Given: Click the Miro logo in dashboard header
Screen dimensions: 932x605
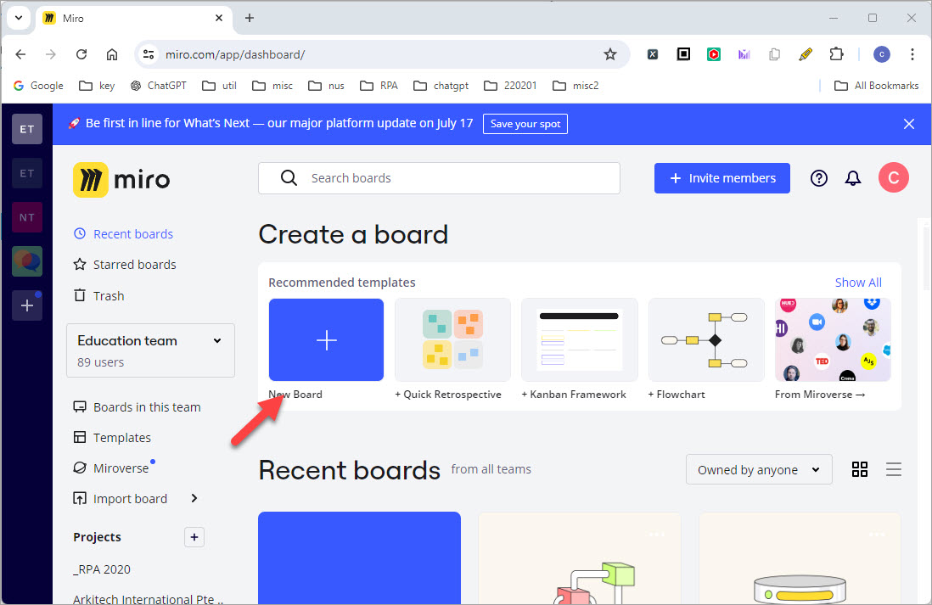Looking at the screenshot, I should point(122,180).
